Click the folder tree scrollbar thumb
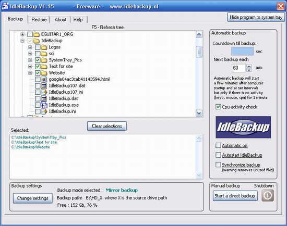287x226 pixels. click(x=199, y=52)
